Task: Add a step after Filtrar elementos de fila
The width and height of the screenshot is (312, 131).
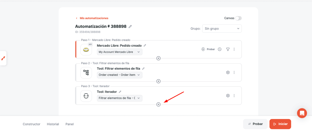Action: [x=159, y=81]
